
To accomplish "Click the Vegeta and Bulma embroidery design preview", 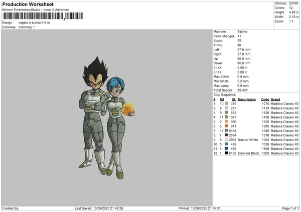I will [x=107, y=117].
